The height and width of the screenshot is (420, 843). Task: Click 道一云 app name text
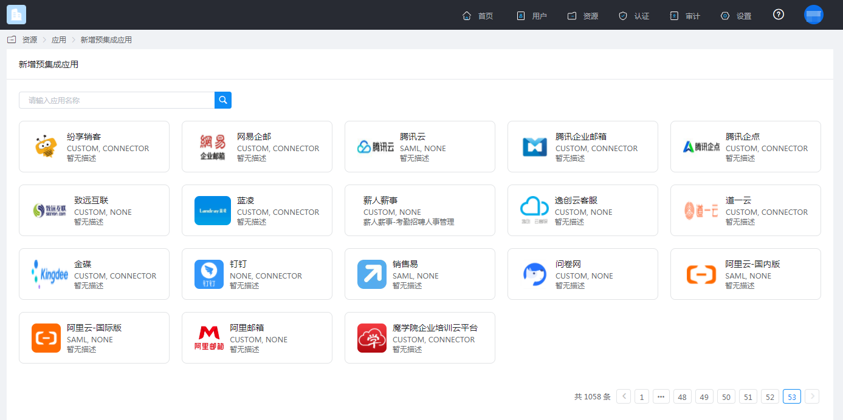pyautogui.click(x=738, y=200)
